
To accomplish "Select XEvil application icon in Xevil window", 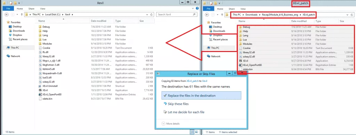I will pos(40,90).
